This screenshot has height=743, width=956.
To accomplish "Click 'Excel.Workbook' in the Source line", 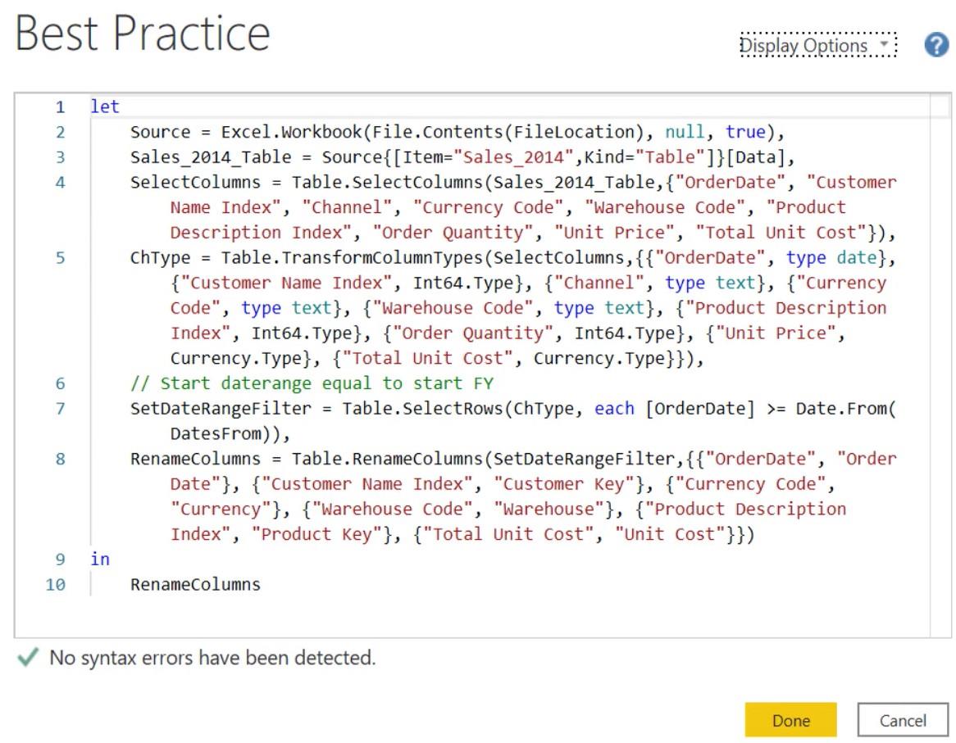I will click(291, 132).
